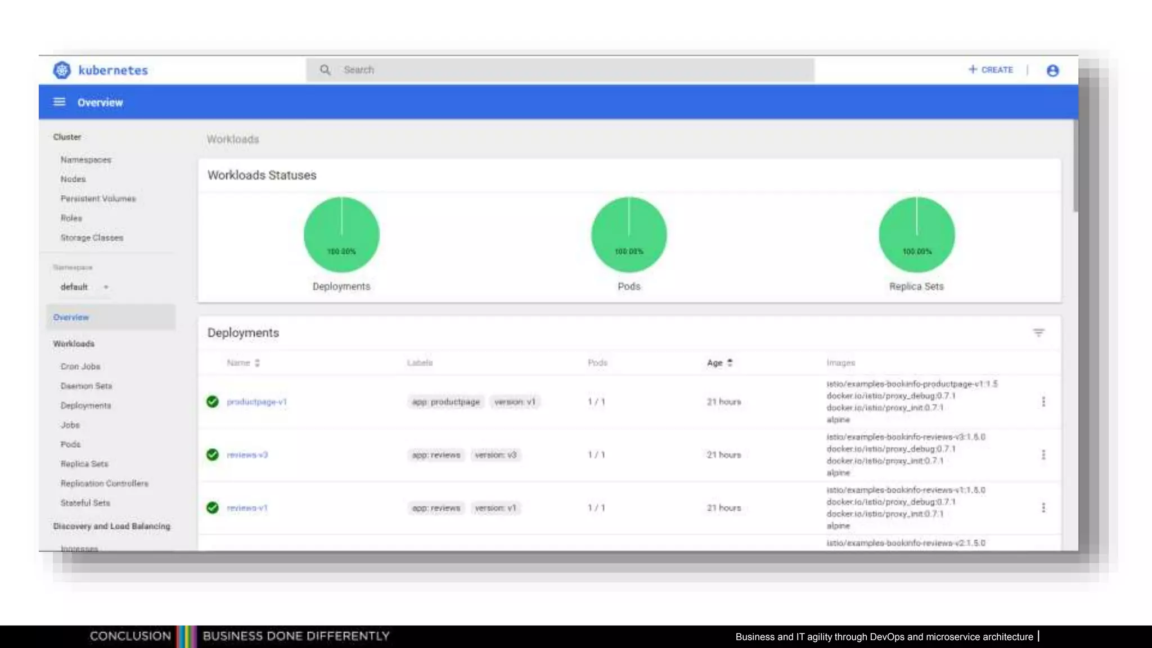The width and height of the screenshot is (1152, 648).
Task: Sort deployments by Name column arrows
Action: 257,363
